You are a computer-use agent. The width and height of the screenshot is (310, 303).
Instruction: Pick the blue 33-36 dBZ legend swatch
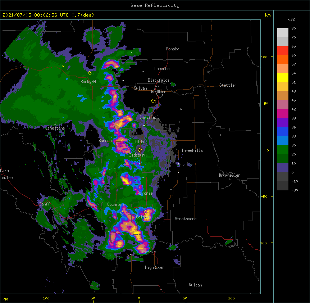(x=283, y=132)
